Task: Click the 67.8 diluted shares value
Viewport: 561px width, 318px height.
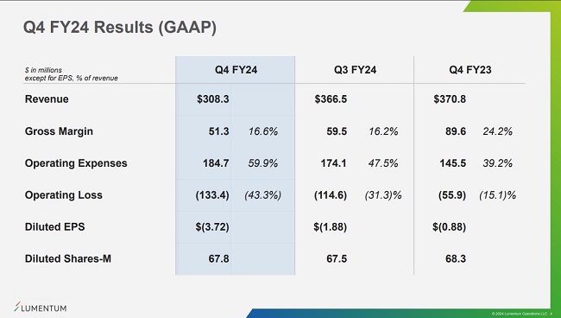Action: pos(218,258)
